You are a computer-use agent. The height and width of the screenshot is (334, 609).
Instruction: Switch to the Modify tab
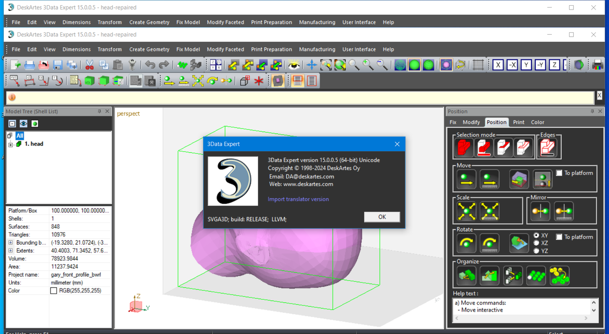471,122
